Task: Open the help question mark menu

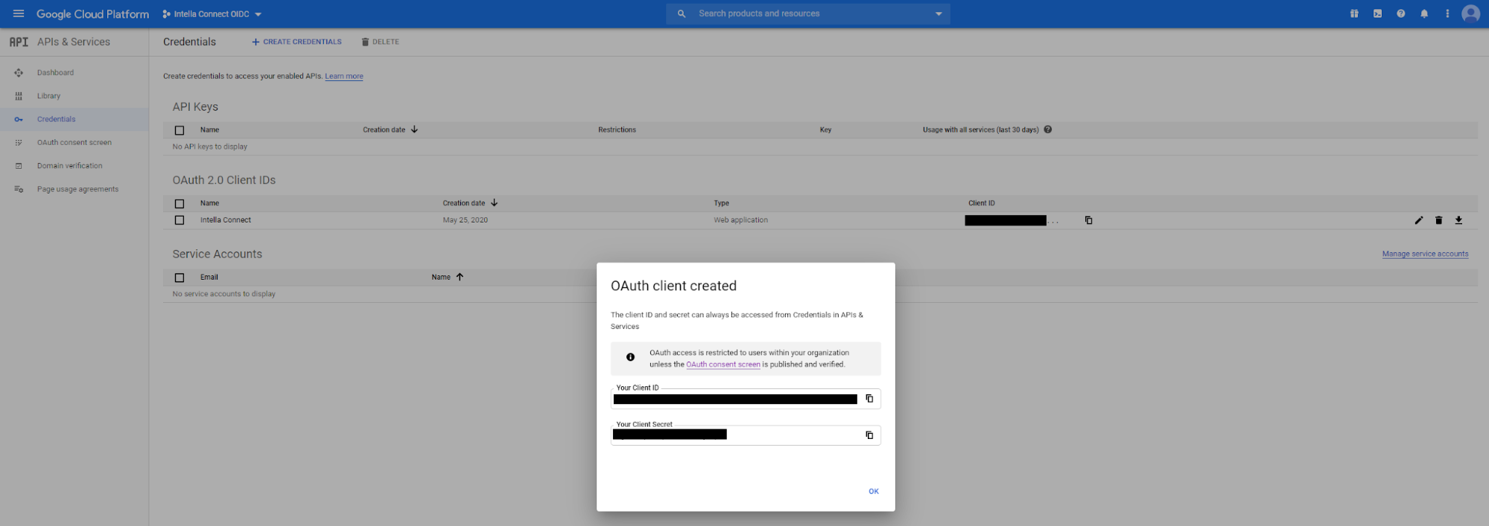Action: tap(1400, 14)
